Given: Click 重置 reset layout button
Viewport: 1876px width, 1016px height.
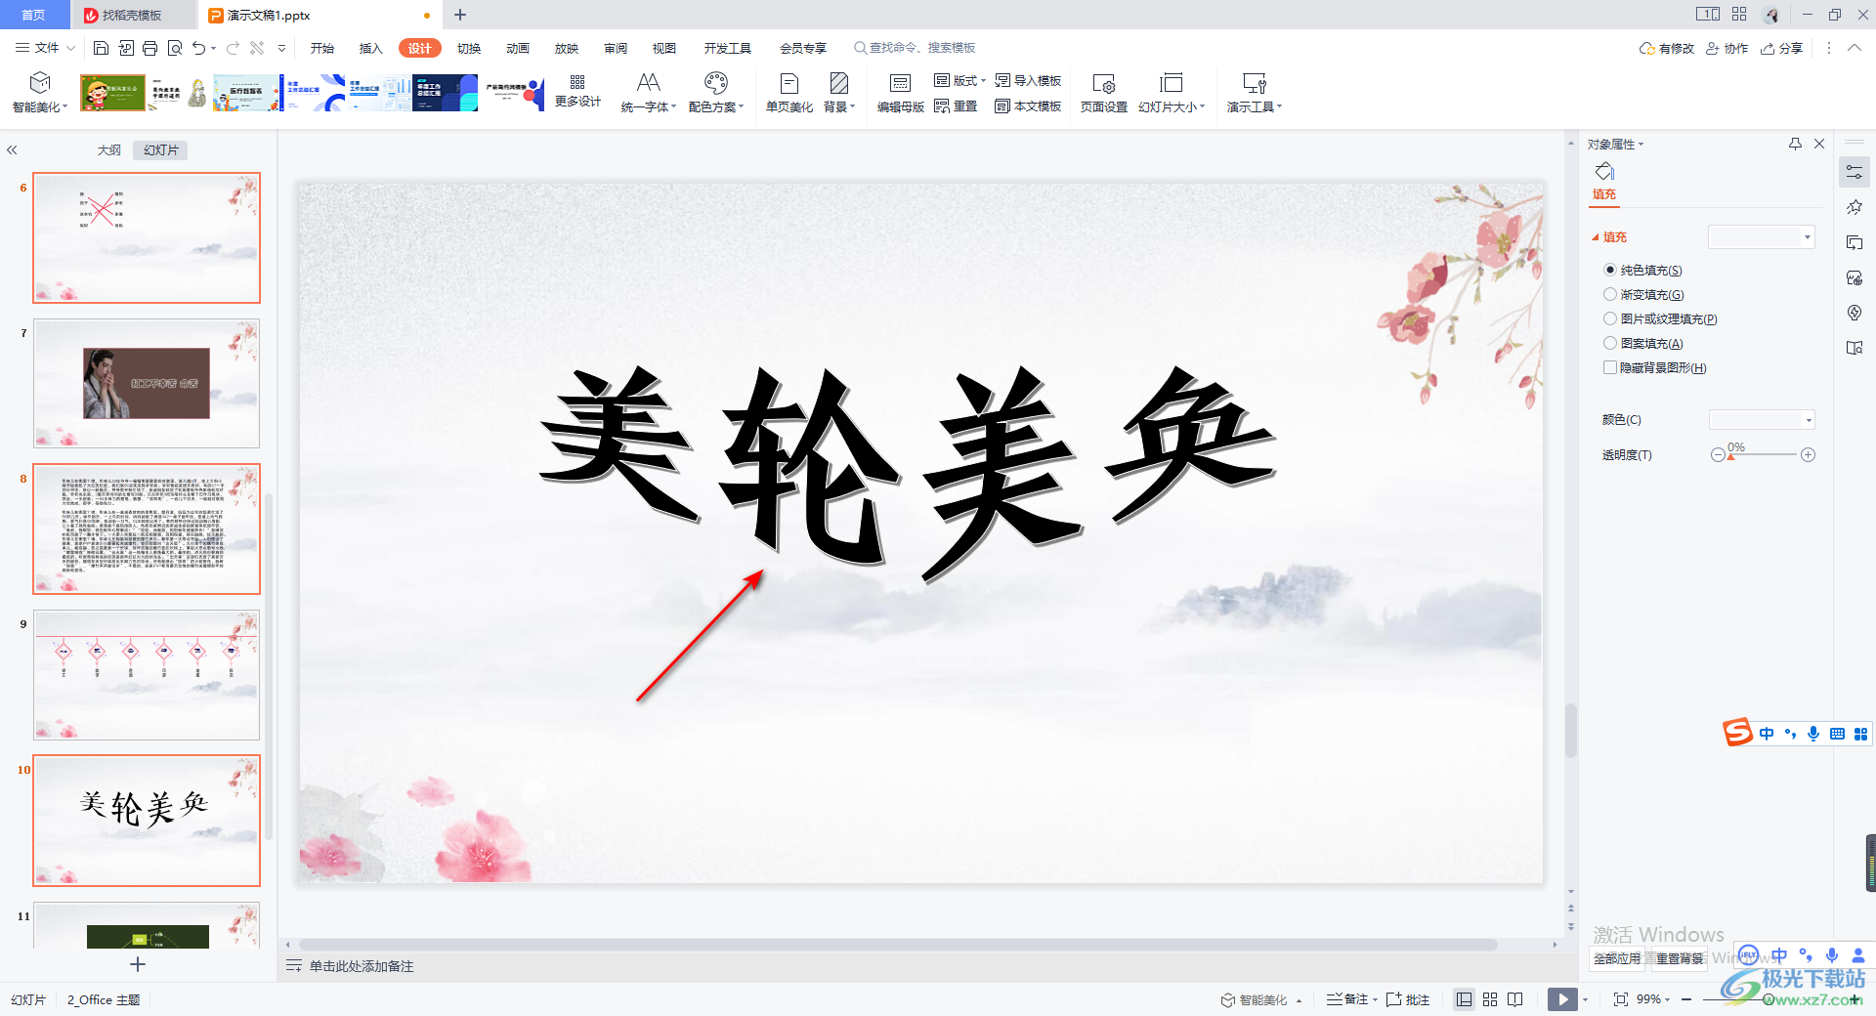Looking at the screenshot, I should (x=956, y=106).
